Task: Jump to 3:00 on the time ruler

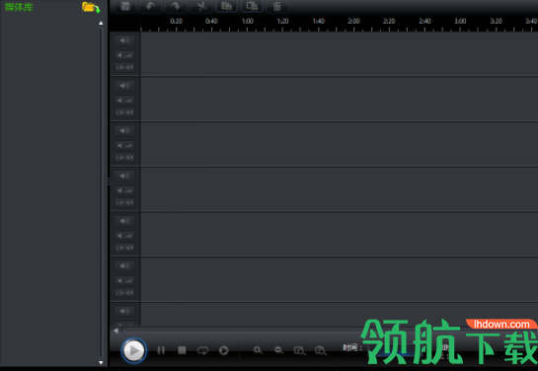Action: click(460, 22)
